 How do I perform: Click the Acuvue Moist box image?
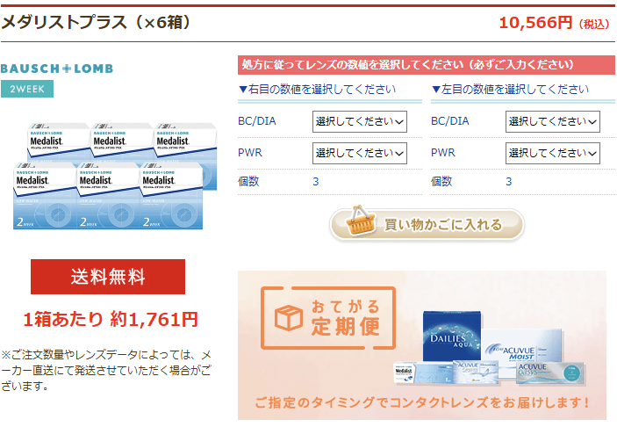(522, 345)
